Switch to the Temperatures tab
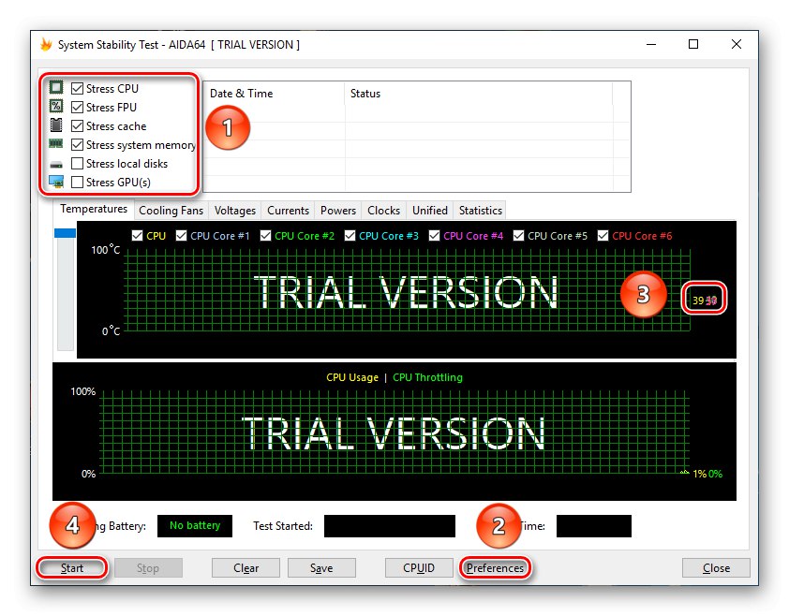This screenshot has height=616, width=789. click(94, 209)
